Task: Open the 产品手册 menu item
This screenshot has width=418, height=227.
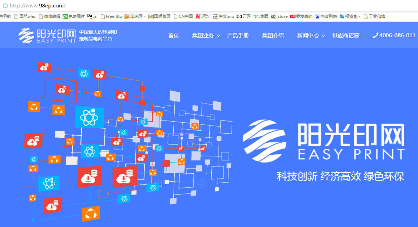Action: pos(238,36)
